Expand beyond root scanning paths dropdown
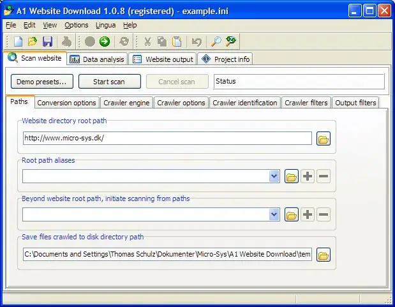This screenshot has height=307, width=395. tap(274, 214)
